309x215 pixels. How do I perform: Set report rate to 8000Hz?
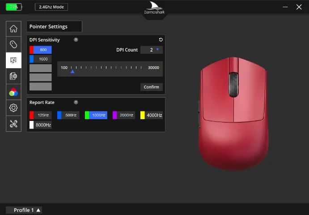(x=41, y=125)
